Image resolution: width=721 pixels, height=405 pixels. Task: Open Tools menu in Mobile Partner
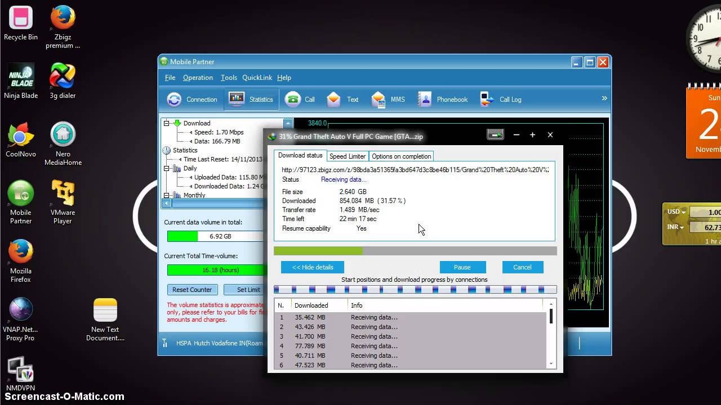pos(229,78)
